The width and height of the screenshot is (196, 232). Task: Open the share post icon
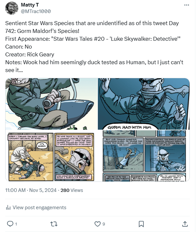pyautogui.click(x=185, y=224)
